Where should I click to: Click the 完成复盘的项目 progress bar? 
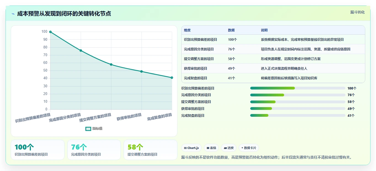pyautogui.click(x=298, y=115)
